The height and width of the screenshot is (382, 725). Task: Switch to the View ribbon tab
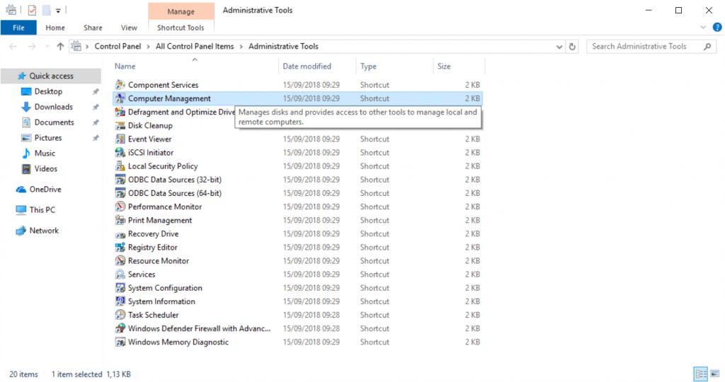point(129,28)
